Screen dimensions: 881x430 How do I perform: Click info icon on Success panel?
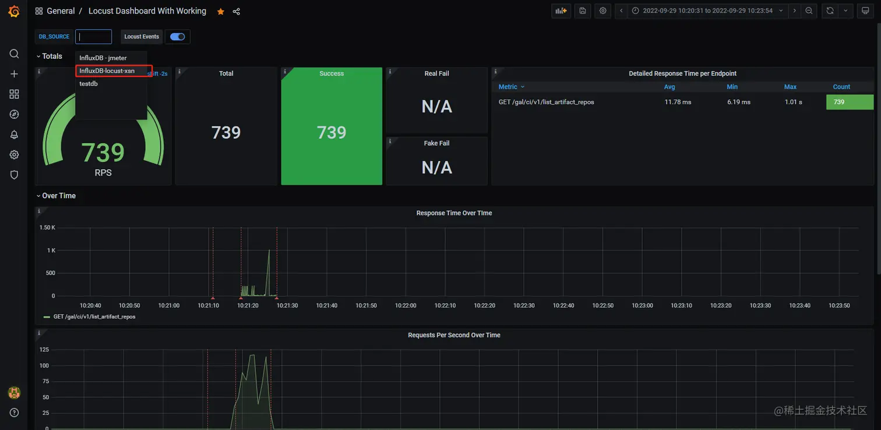pos(285,72)
